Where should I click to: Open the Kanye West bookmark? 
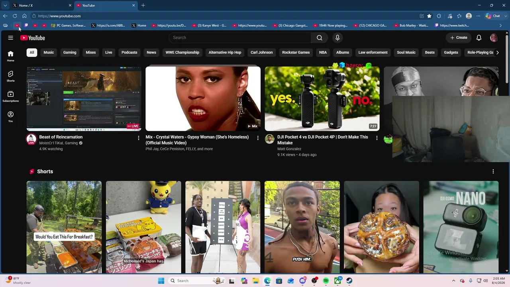[x=209, y=26]
